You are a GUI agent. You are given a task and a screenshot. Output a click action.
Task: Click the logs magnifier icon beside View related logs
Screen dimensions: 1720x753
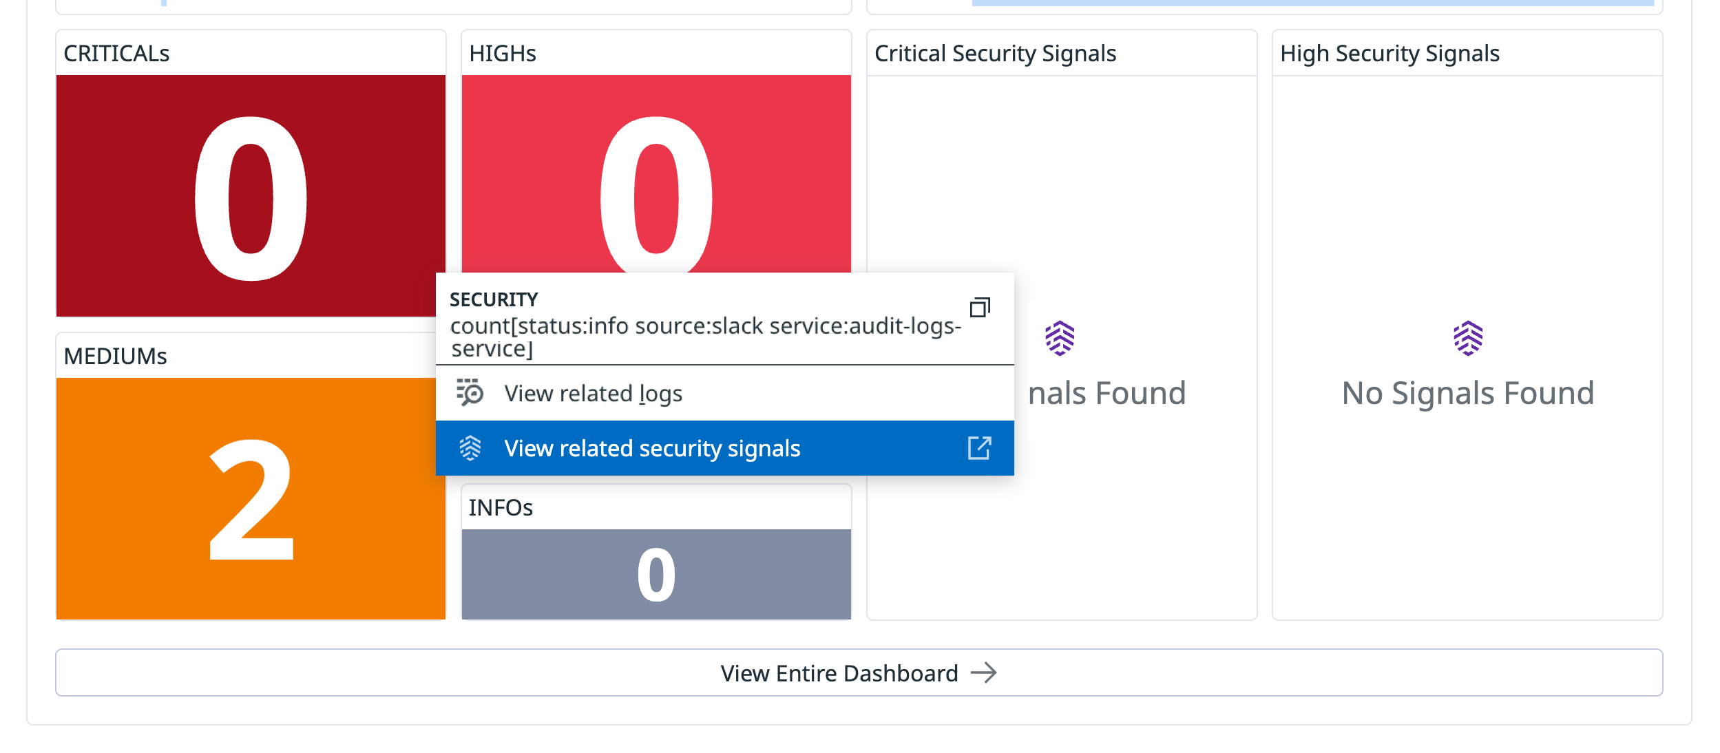471,393
